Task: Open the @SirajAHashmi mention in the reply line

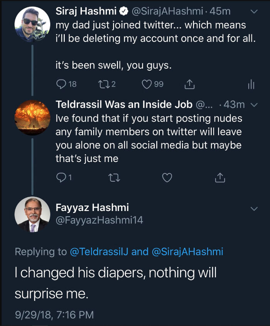Action: (x=187, y=252)
